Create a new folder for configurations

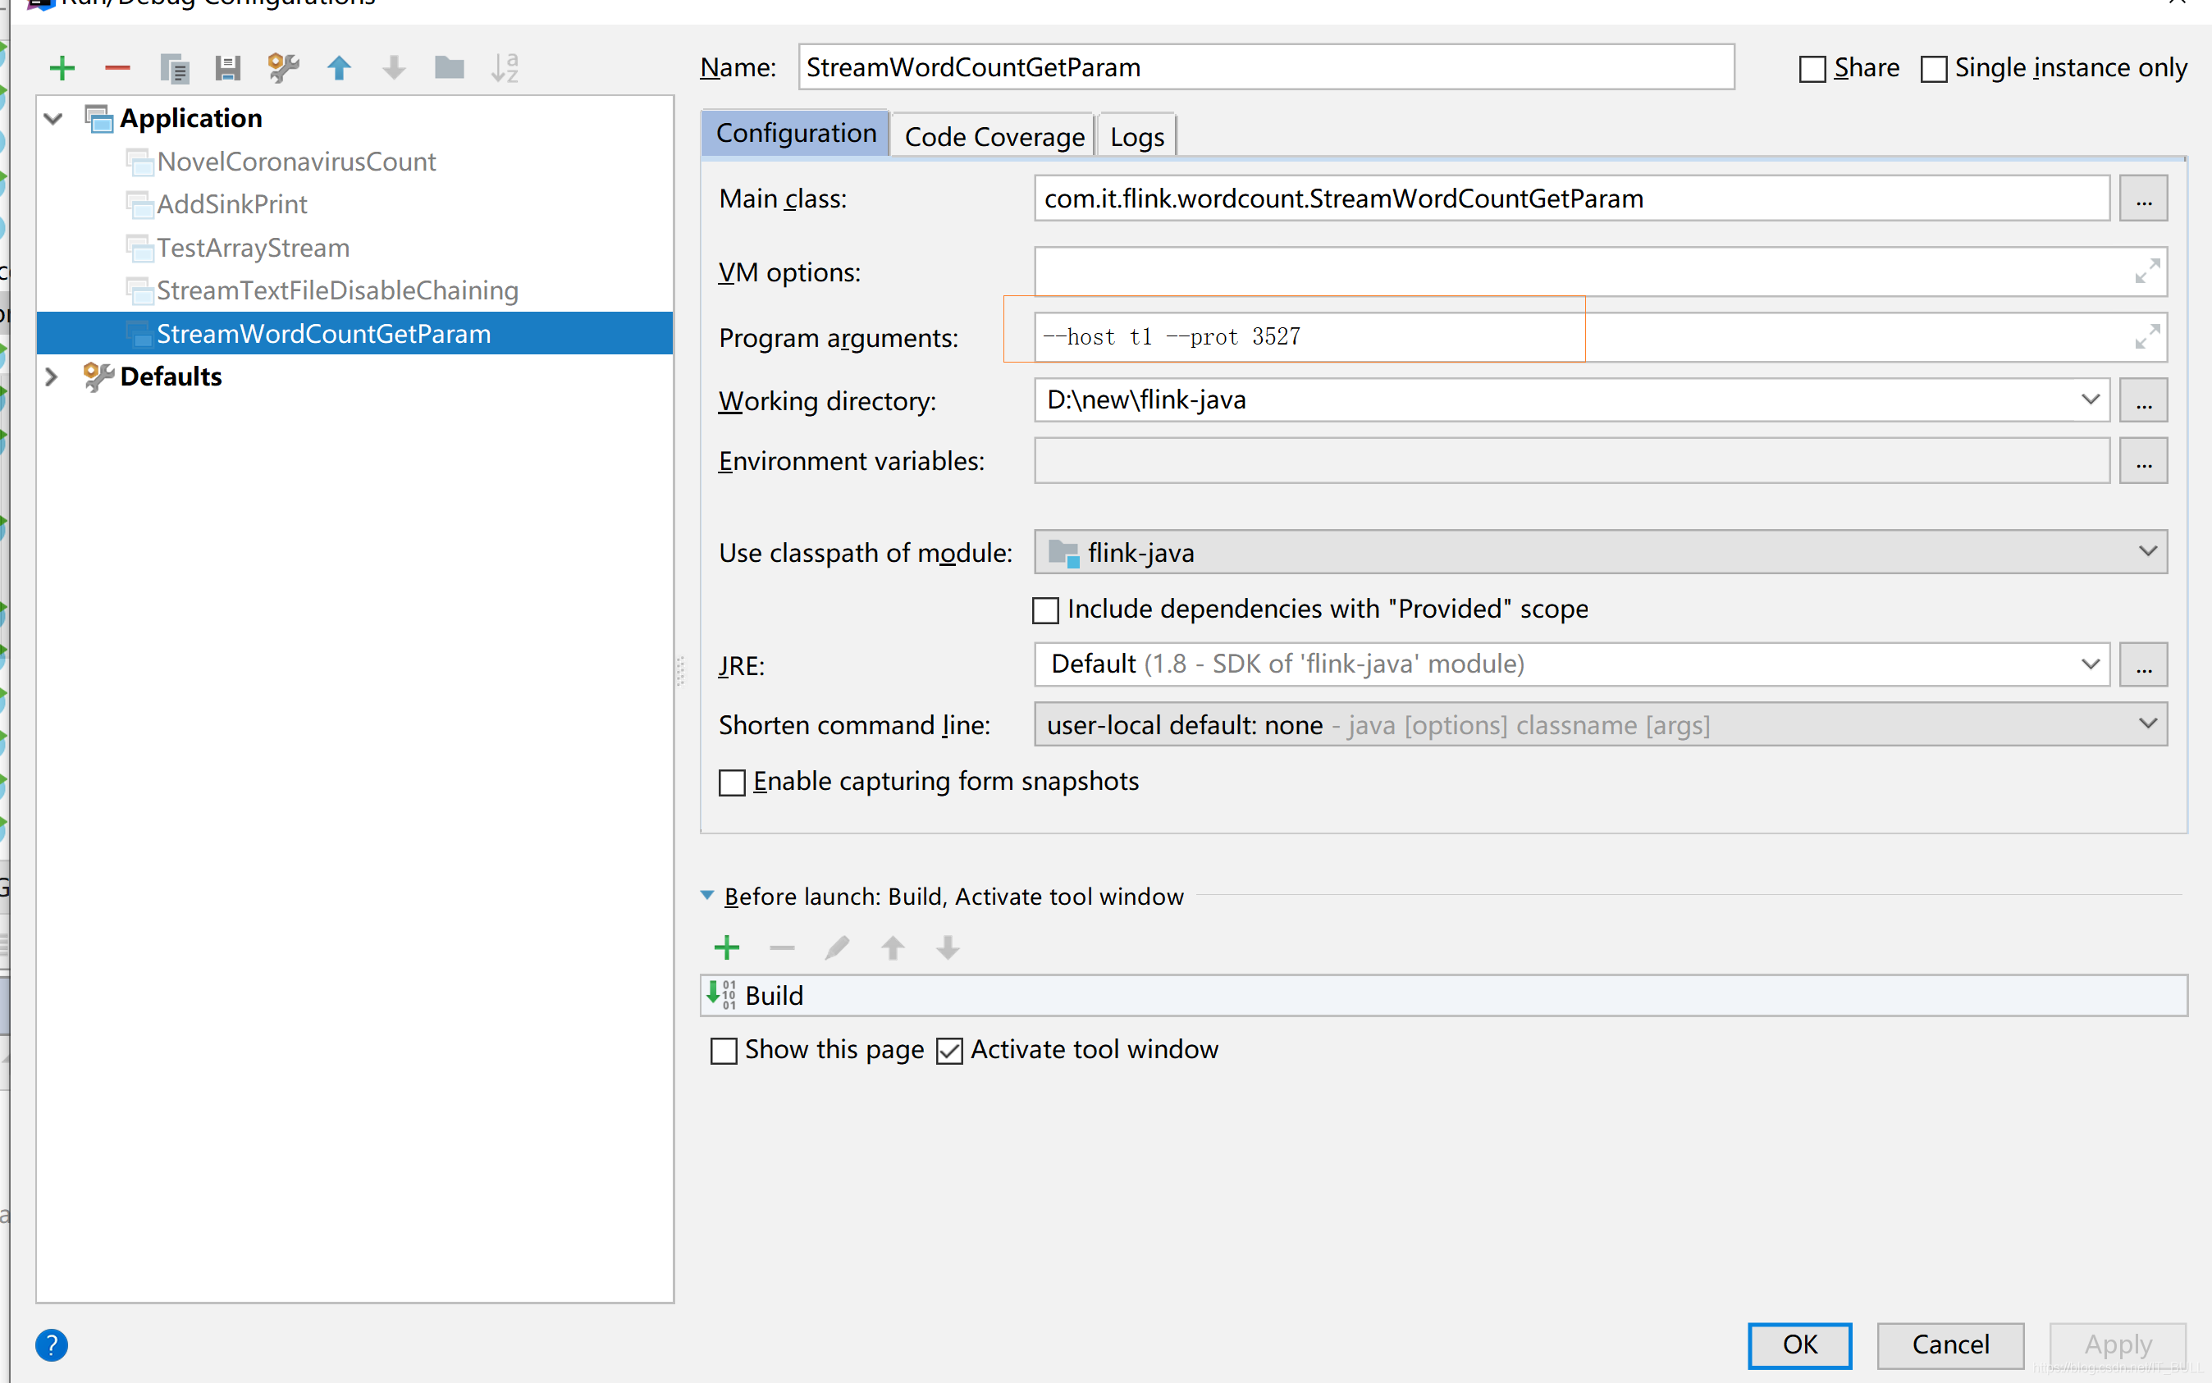click(449, 68)
